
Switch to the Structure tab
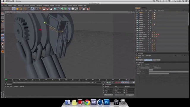pyautogui.click(x=143, y=8)
